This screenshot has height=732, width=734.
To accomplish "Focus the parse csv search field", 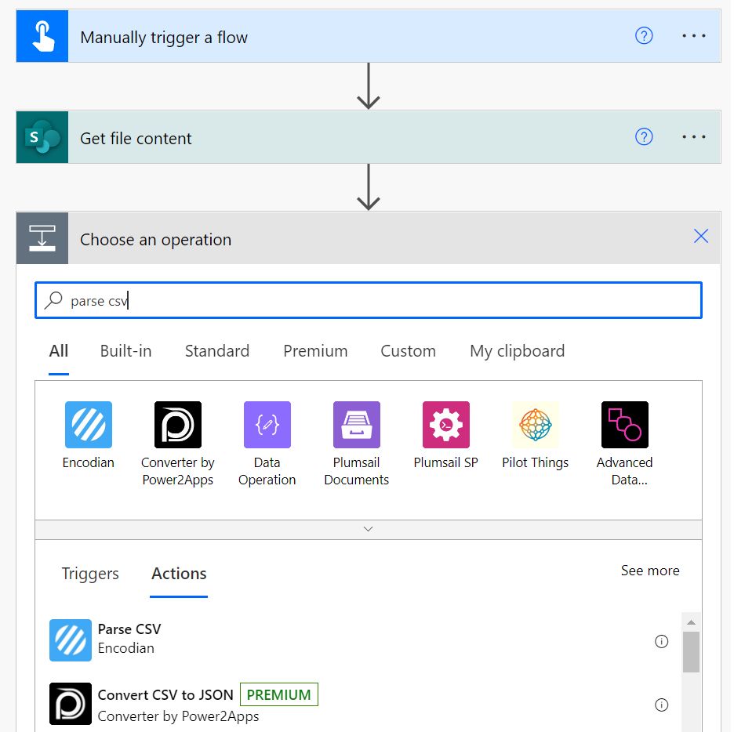I will click(x=369, y=300).
